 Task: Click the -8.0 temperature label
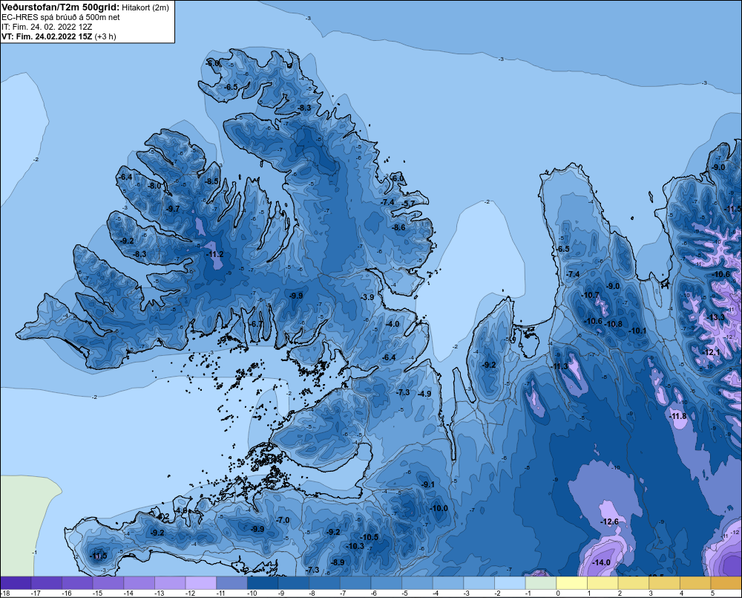(155, 186)
